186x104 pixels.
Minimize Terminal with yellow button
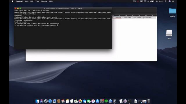click(x=18, y=8)
